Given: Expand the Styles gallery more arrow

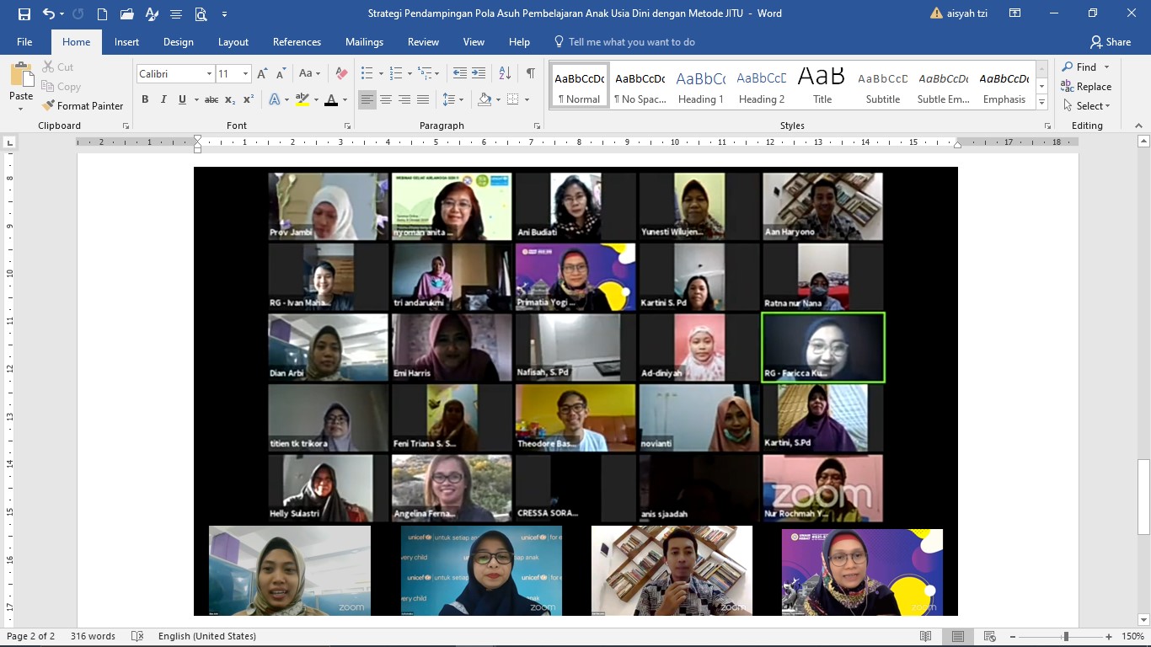Looking at the screenshot, I should [x=1042, y=103].
